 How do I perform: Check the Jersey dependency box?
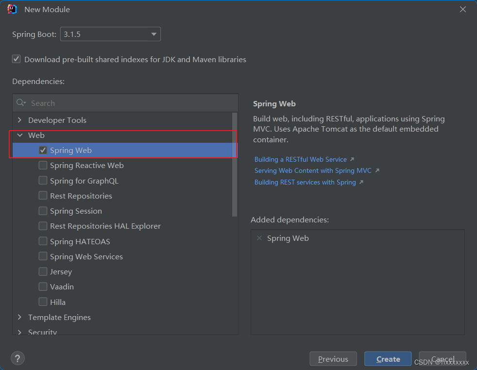(43, 271)
